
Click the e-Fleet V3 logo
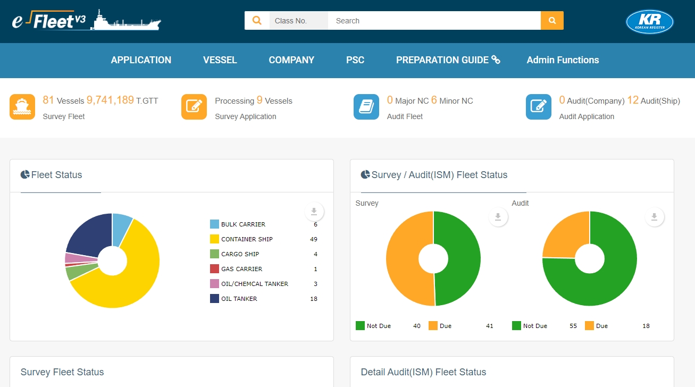(x=86, y=20)
